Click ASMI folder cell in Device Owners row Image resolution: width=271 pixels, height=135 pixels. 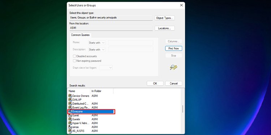click(95, 96)
